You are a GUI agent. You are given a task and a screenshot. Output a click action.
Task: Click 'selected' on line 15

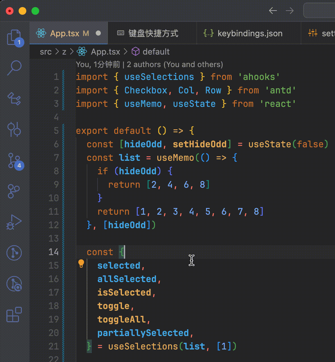coord(119,265)
